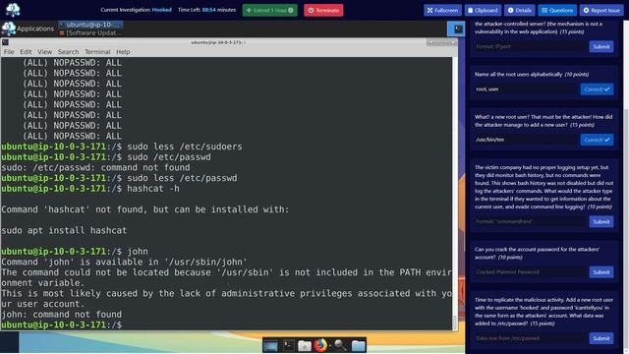629x354 pixels.
Task: Show investigation Details
Action: click(x=520, y=10)
